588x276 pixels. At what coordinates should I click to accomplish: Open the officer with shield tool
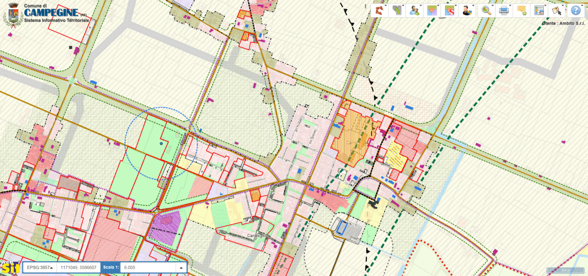(x=468, y=10)
